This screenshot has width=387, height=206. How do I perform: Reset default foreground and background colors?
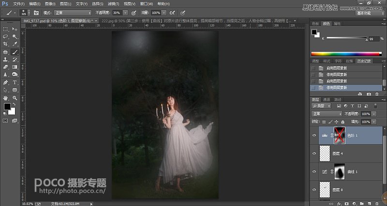click(5, 114)
